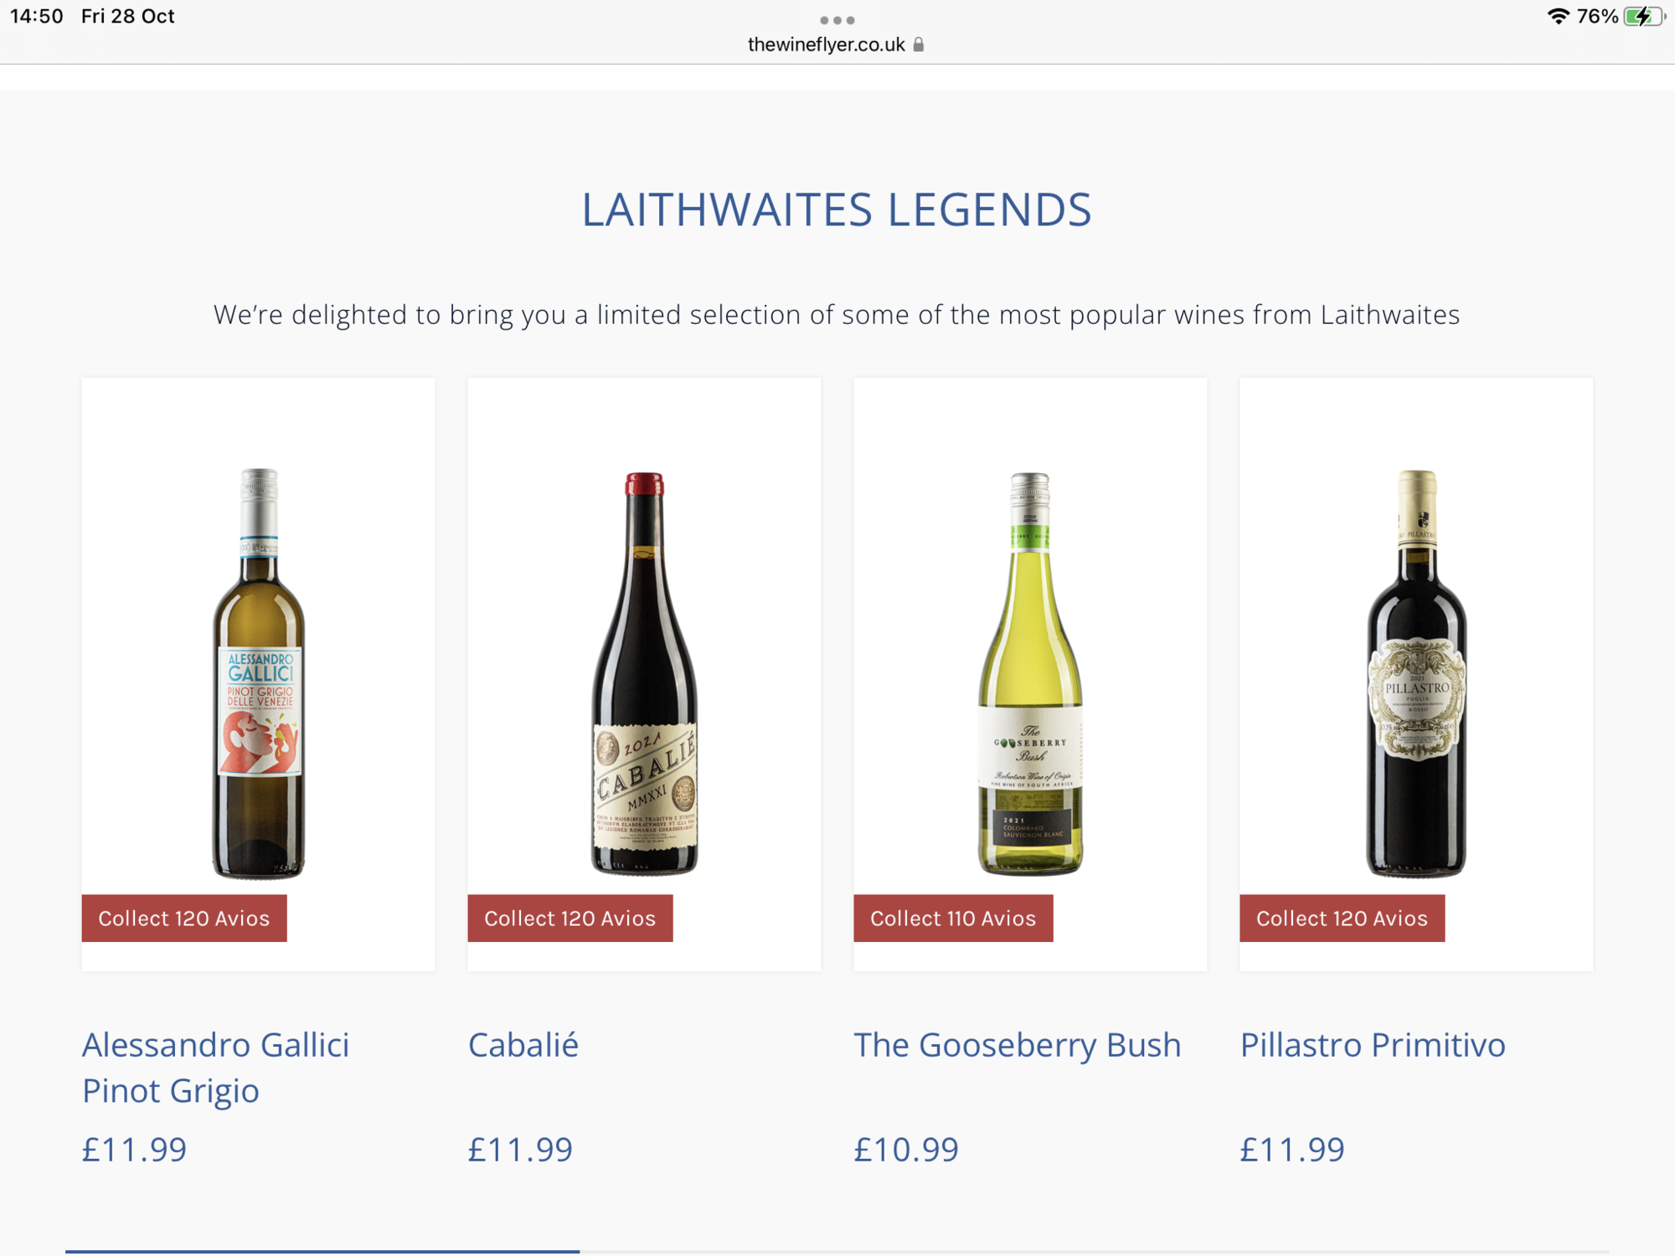The width and height of the screenshot is (1675, 1256).
Task: Select the Cabalié bottle image
Action: coord(644,673)
